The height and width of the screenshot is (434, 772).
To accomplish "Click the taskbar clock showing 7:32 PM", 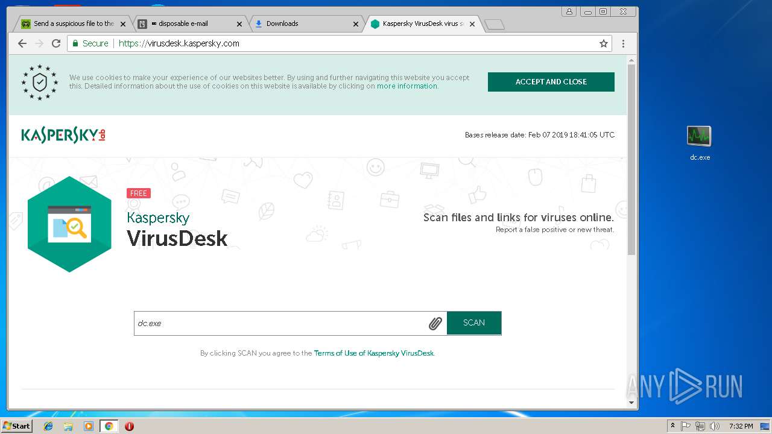I will click(x=741, y=426).
